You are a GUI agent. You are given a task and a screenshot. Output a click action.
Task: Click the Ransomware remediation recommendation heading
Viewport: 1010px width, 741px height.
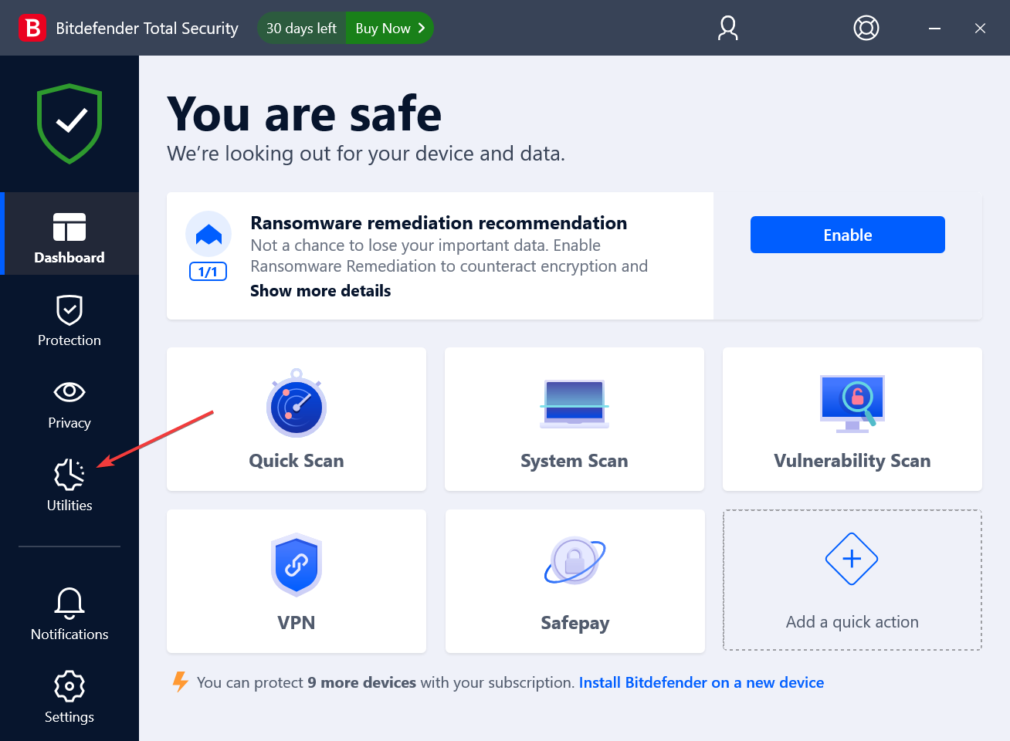[439, 223]
